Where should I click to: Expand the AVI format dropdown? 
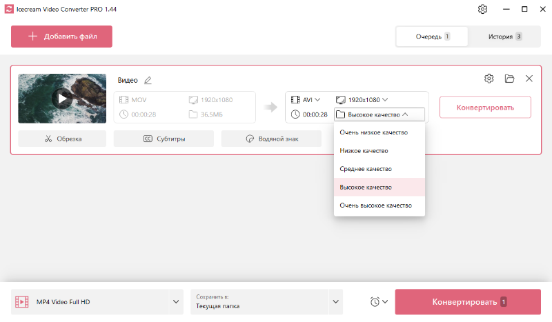pos(306,100)
